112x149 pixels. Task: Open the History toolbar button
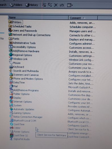coord(32,5)
